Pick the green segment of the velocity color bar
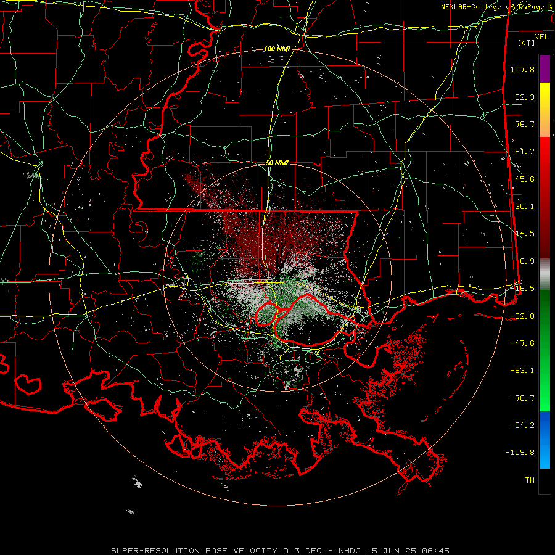 [x=545, y=350]
